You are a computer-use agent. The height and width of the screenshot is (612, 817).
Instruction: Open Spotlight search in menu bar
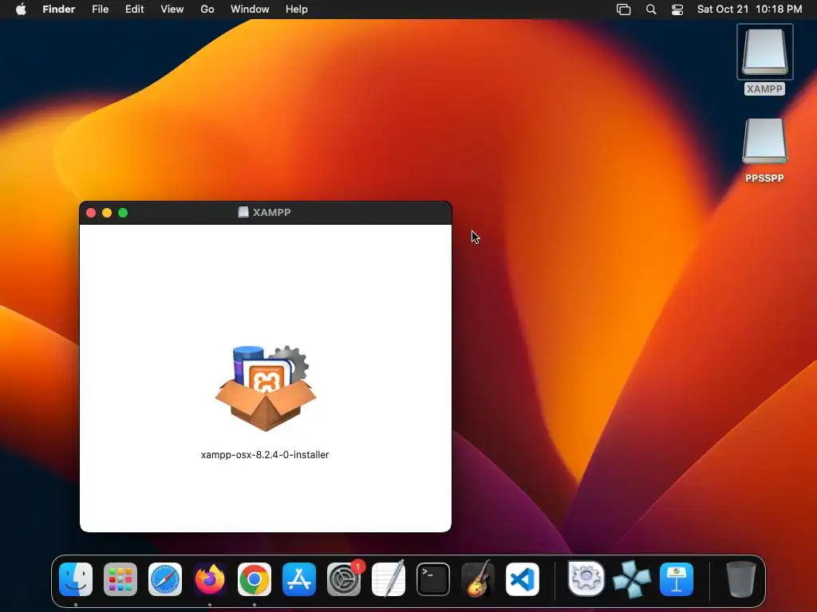coord(651,10)
